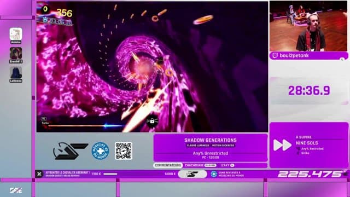Viewport: 350px width, 197px height.
Task: Click the Nine Sols upcoming run title
Action: (x=307, y=143)
